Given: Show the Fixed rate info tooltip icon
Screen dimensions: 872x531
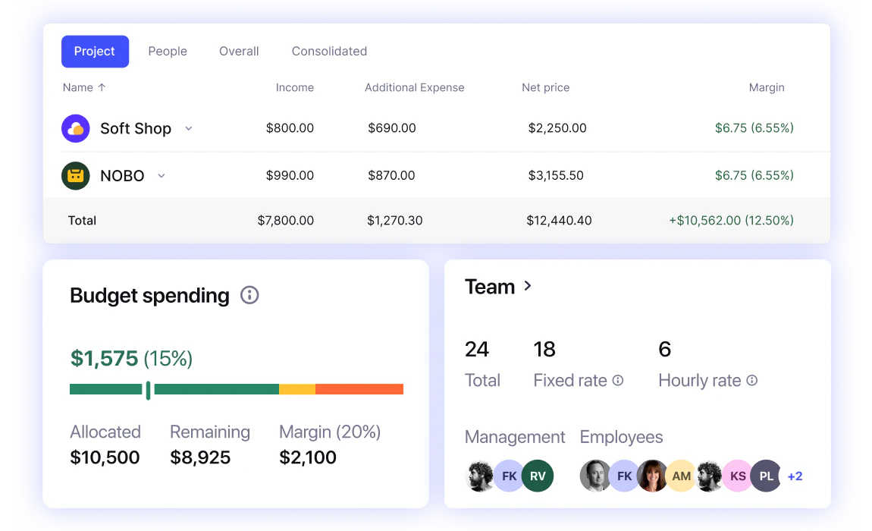Looking at the screenshot, I should tap(618, 380).
